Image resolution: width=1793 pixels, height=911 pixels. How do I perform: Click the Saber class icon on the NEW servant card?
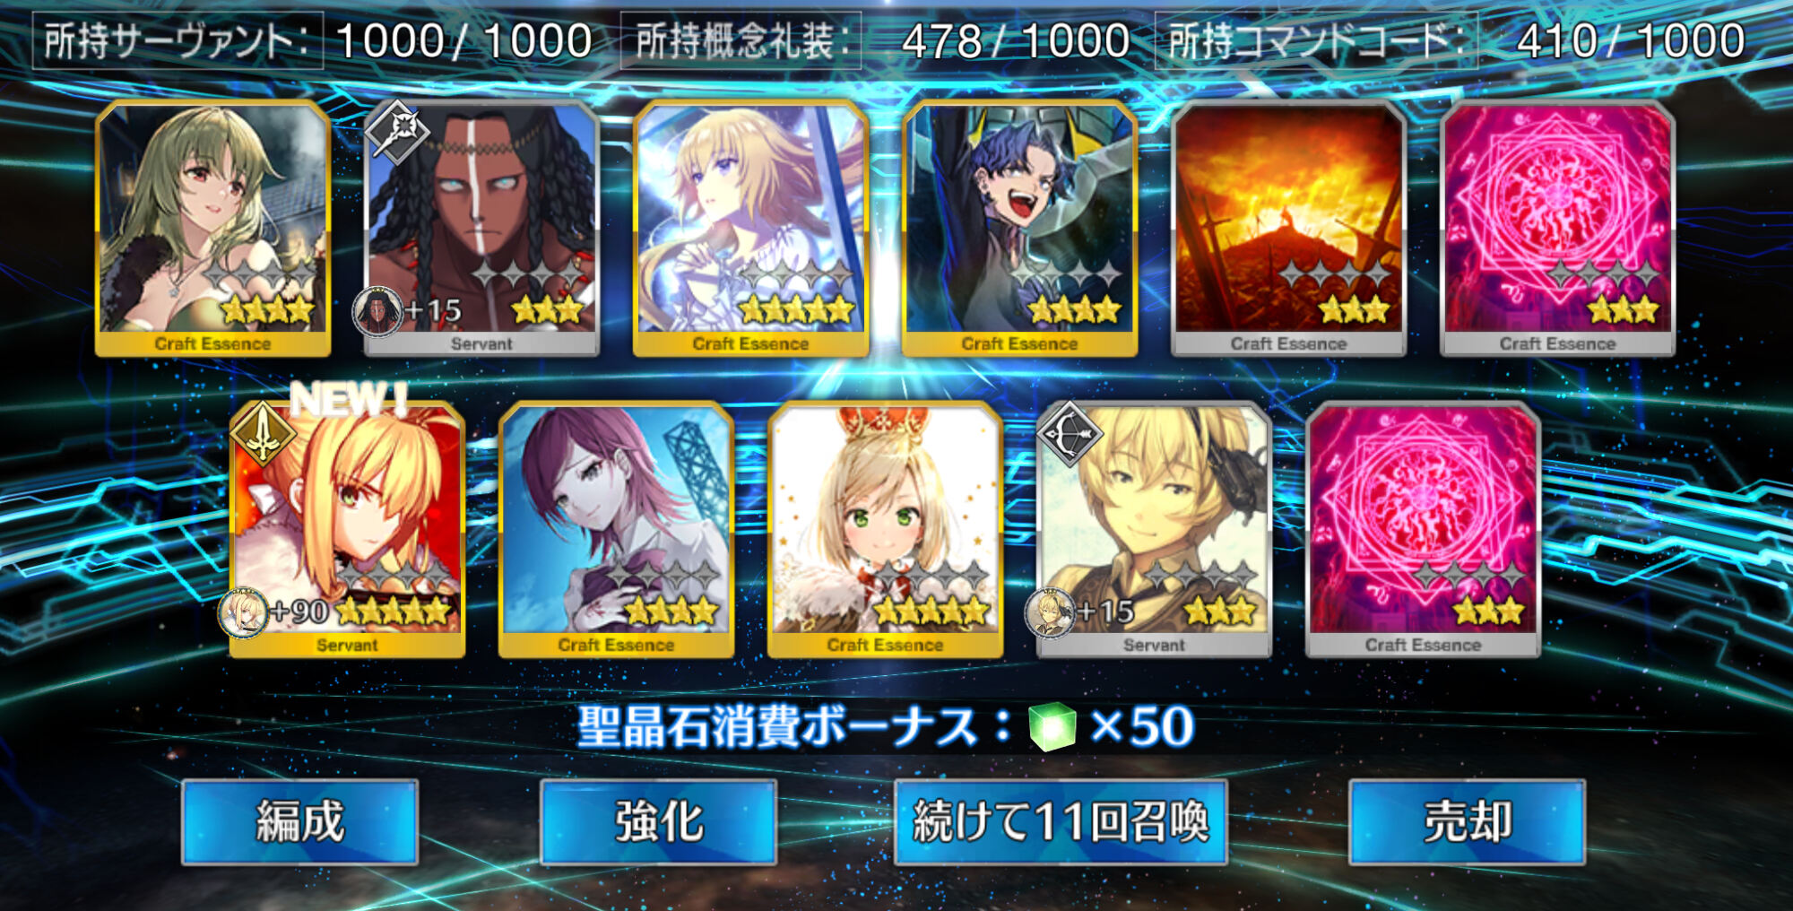(x=262, y=432)
